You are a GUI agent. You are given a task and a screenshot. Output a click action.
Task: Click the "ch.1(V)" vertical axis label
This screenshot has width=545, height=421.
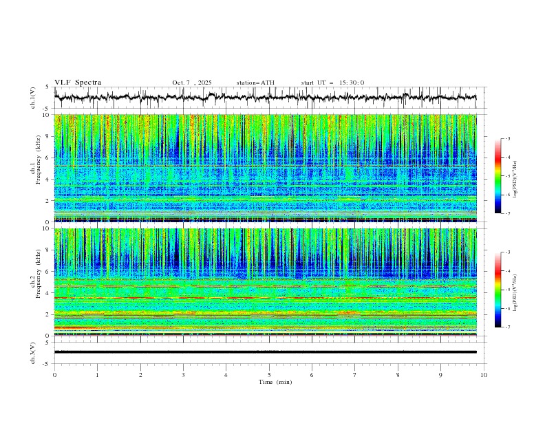33,98
